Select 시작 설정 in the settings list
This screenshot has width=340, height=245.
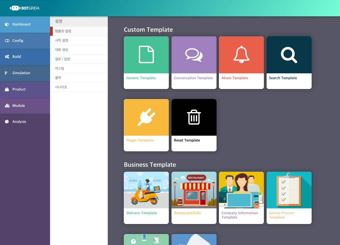tap(79, 41)
